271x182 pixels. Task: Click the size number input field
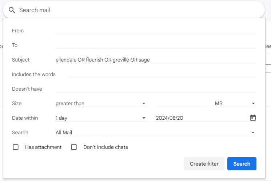point(181,103)
